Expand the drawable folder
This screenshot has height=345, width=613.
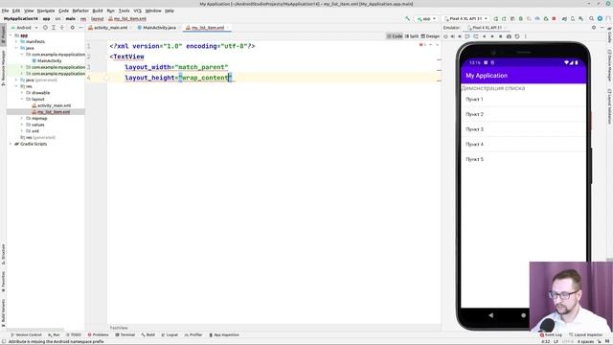pos(22,93)
